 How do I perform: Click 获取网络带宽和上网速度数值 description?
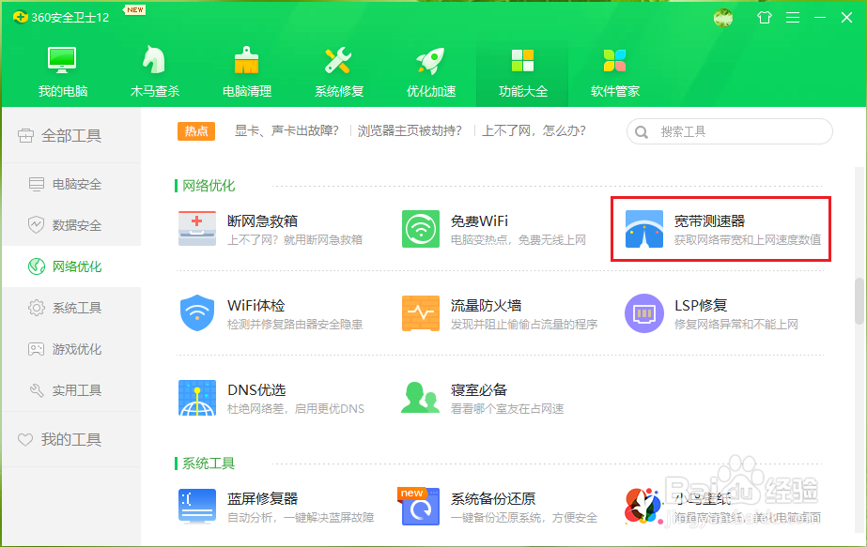point(748,240)
